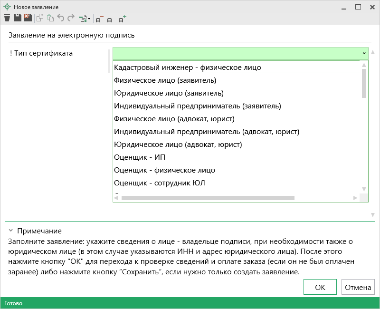The height and width of the screenshot is (309, 380).
Task: Choose Физическое лицо (заявитель) option
Action: 165,80
